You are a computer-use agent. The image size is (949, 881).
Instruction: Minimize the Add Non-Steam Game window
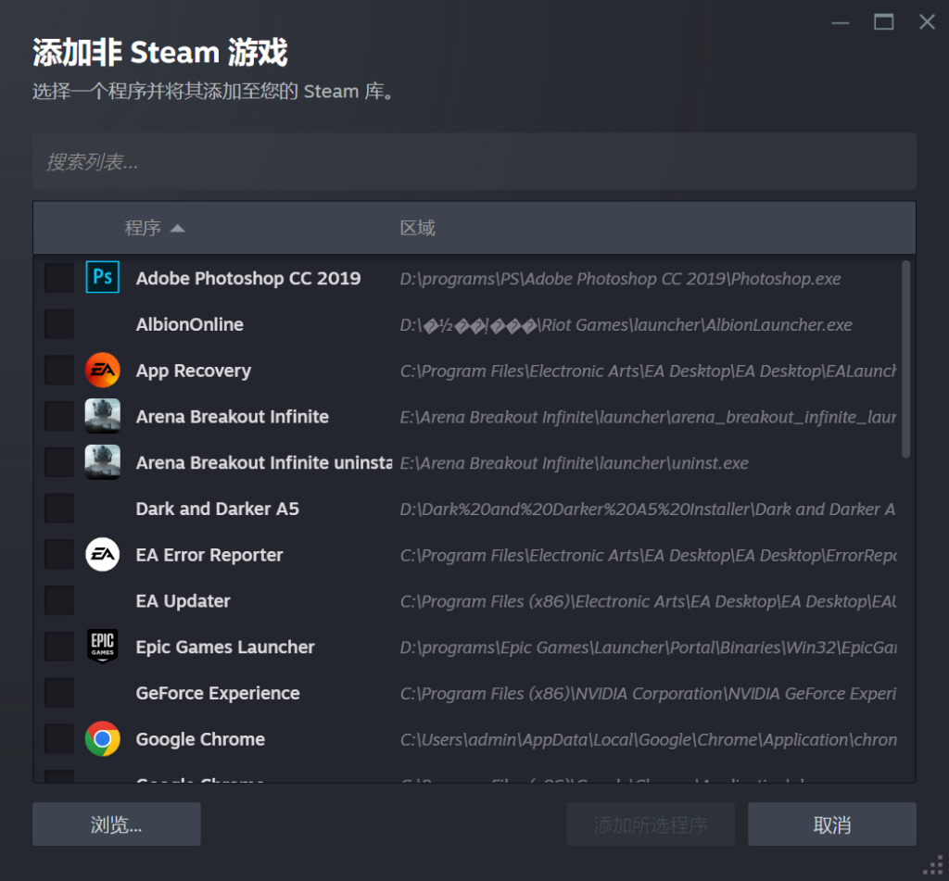pyautogui.click(x=840, y=22)
